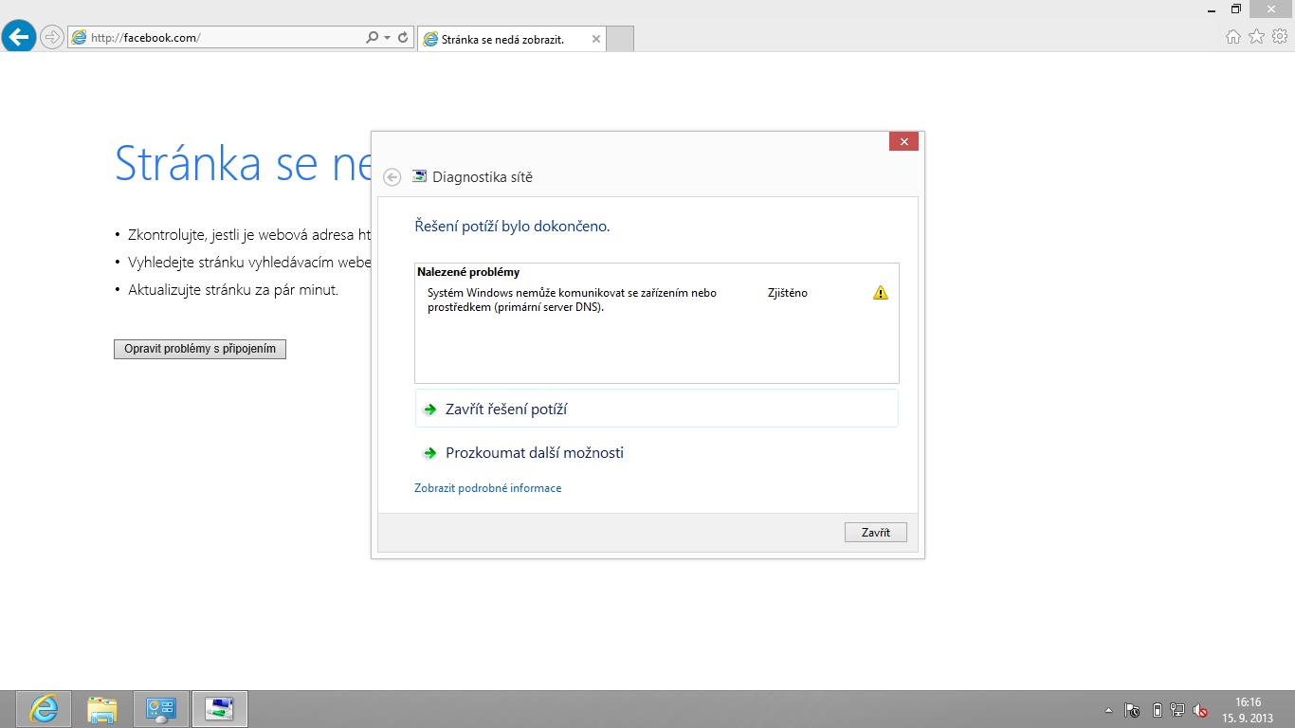
Task: Click the browser Back arrow button
Action: [19, 37]
